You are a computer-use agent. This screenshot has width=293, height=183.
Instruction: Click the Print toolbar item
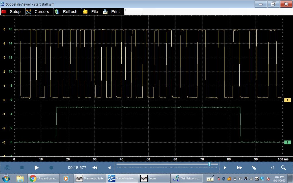coord(112,12)
